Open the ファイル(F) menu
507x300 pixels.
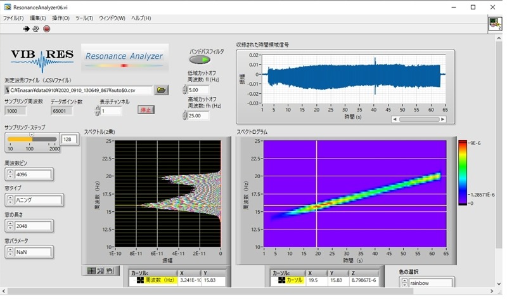coord(13,18)
